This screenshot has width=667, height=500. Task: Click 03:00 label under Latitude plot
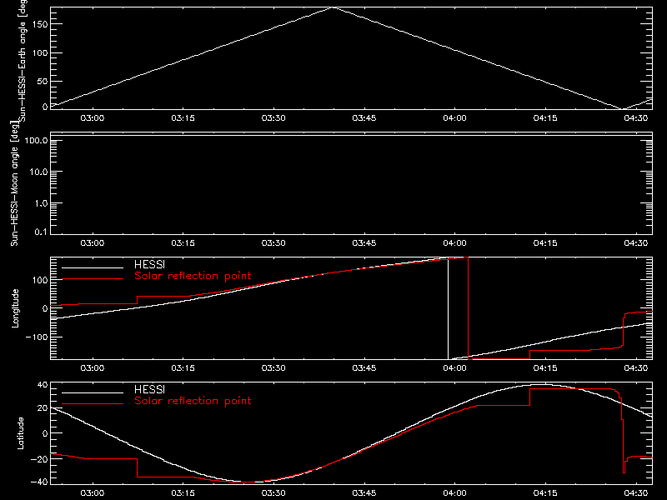93,493
